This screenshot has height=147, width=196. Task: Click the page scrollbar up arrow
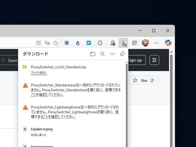click(171, 52)
